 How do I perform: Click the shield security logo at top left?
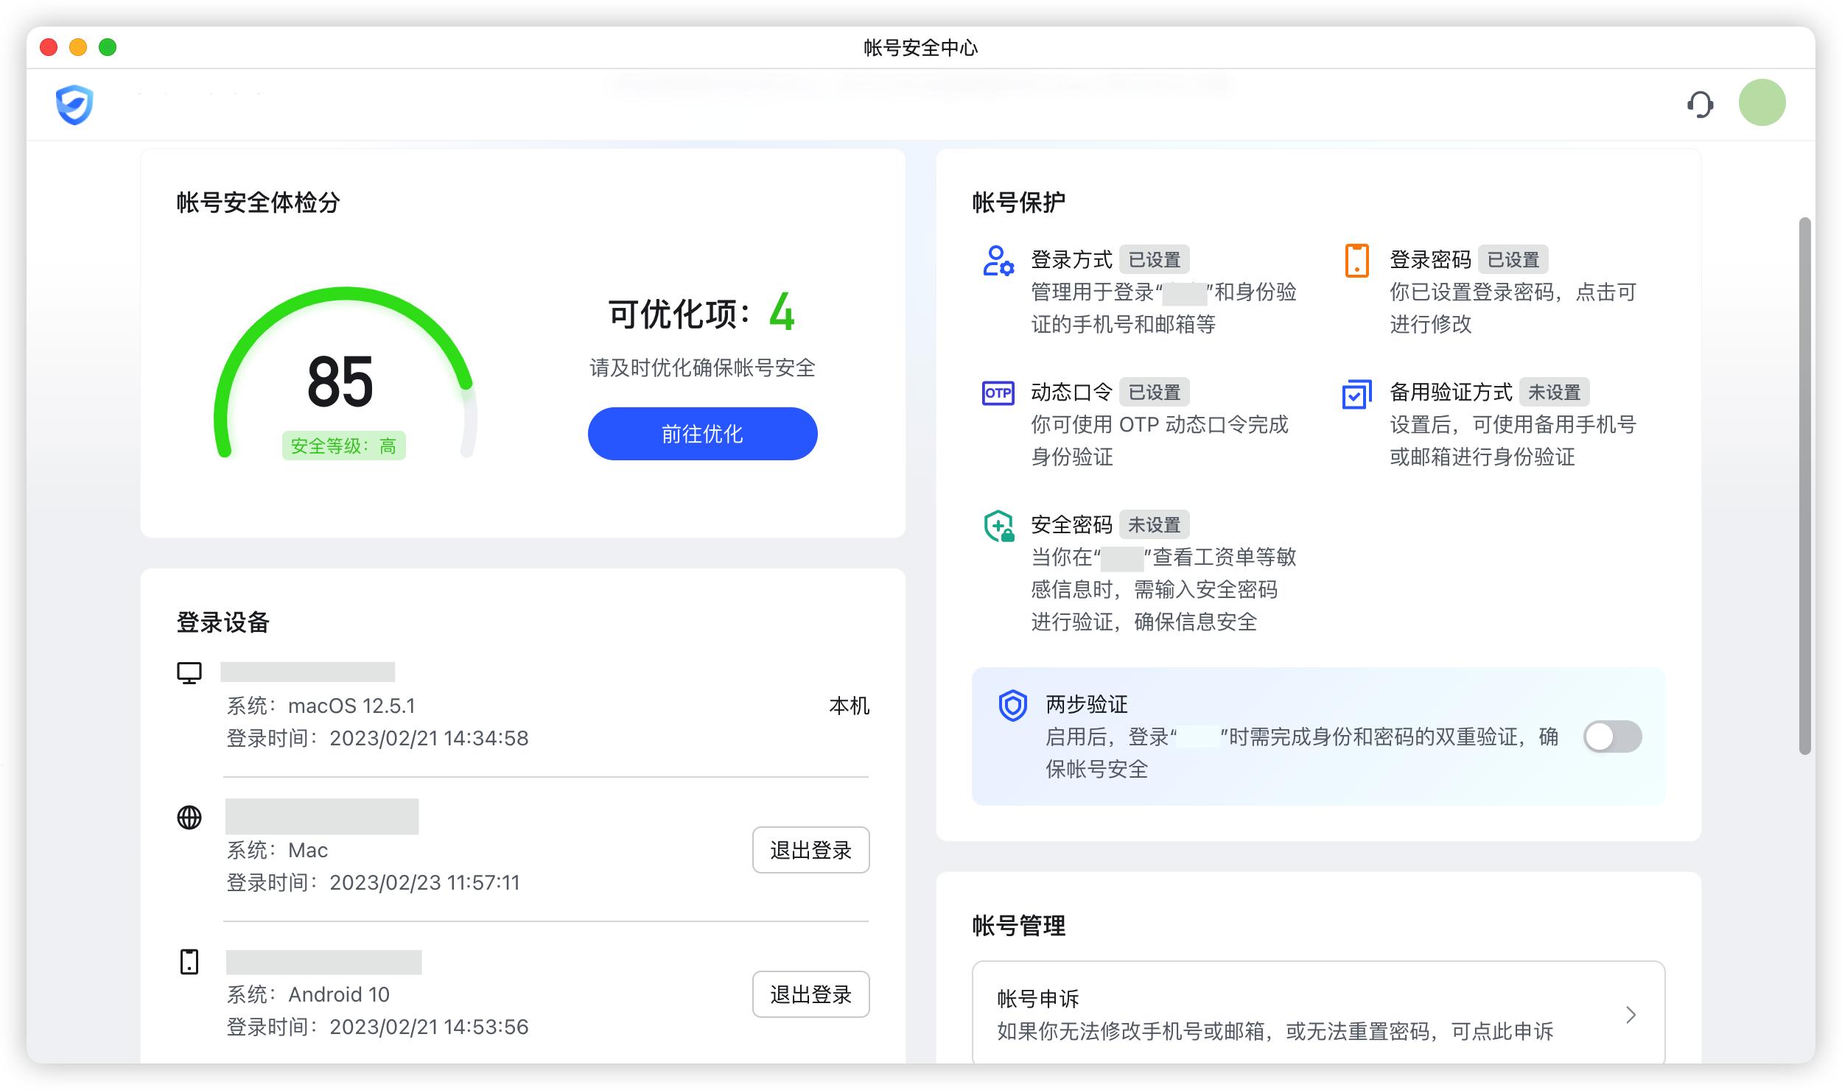coord(74,105)
